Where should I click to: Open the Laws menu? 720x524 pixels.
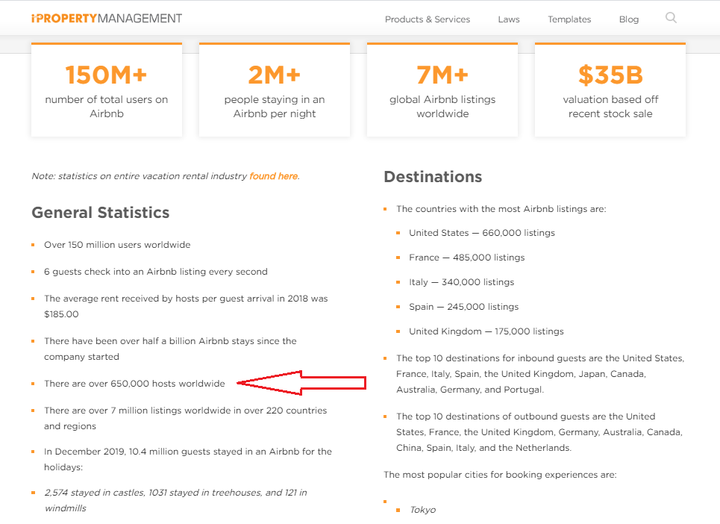(508, 19)
